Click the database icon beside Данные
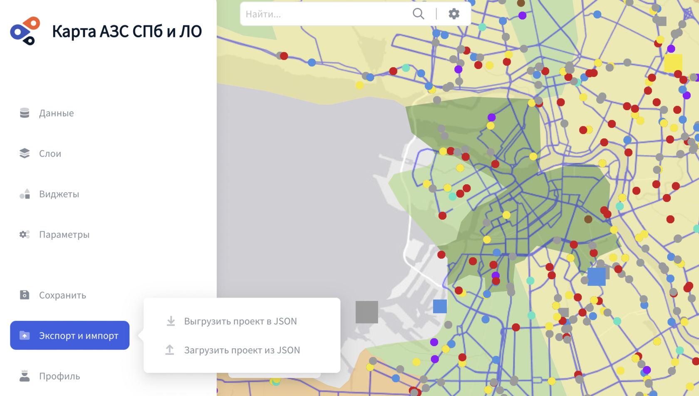Viewport: 699px width, 396px height. 25,113
